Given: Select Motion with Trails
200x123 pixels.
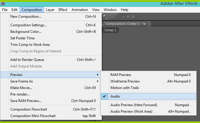Looking at the screenshot, I should point(149,88).
